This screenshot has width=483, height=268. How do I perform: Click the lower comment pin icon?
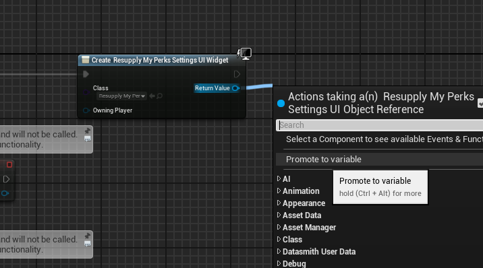(x=88, y=236)
